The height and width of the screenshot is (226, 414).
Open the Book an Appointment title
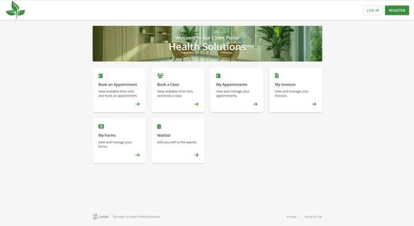click(117, 84)
